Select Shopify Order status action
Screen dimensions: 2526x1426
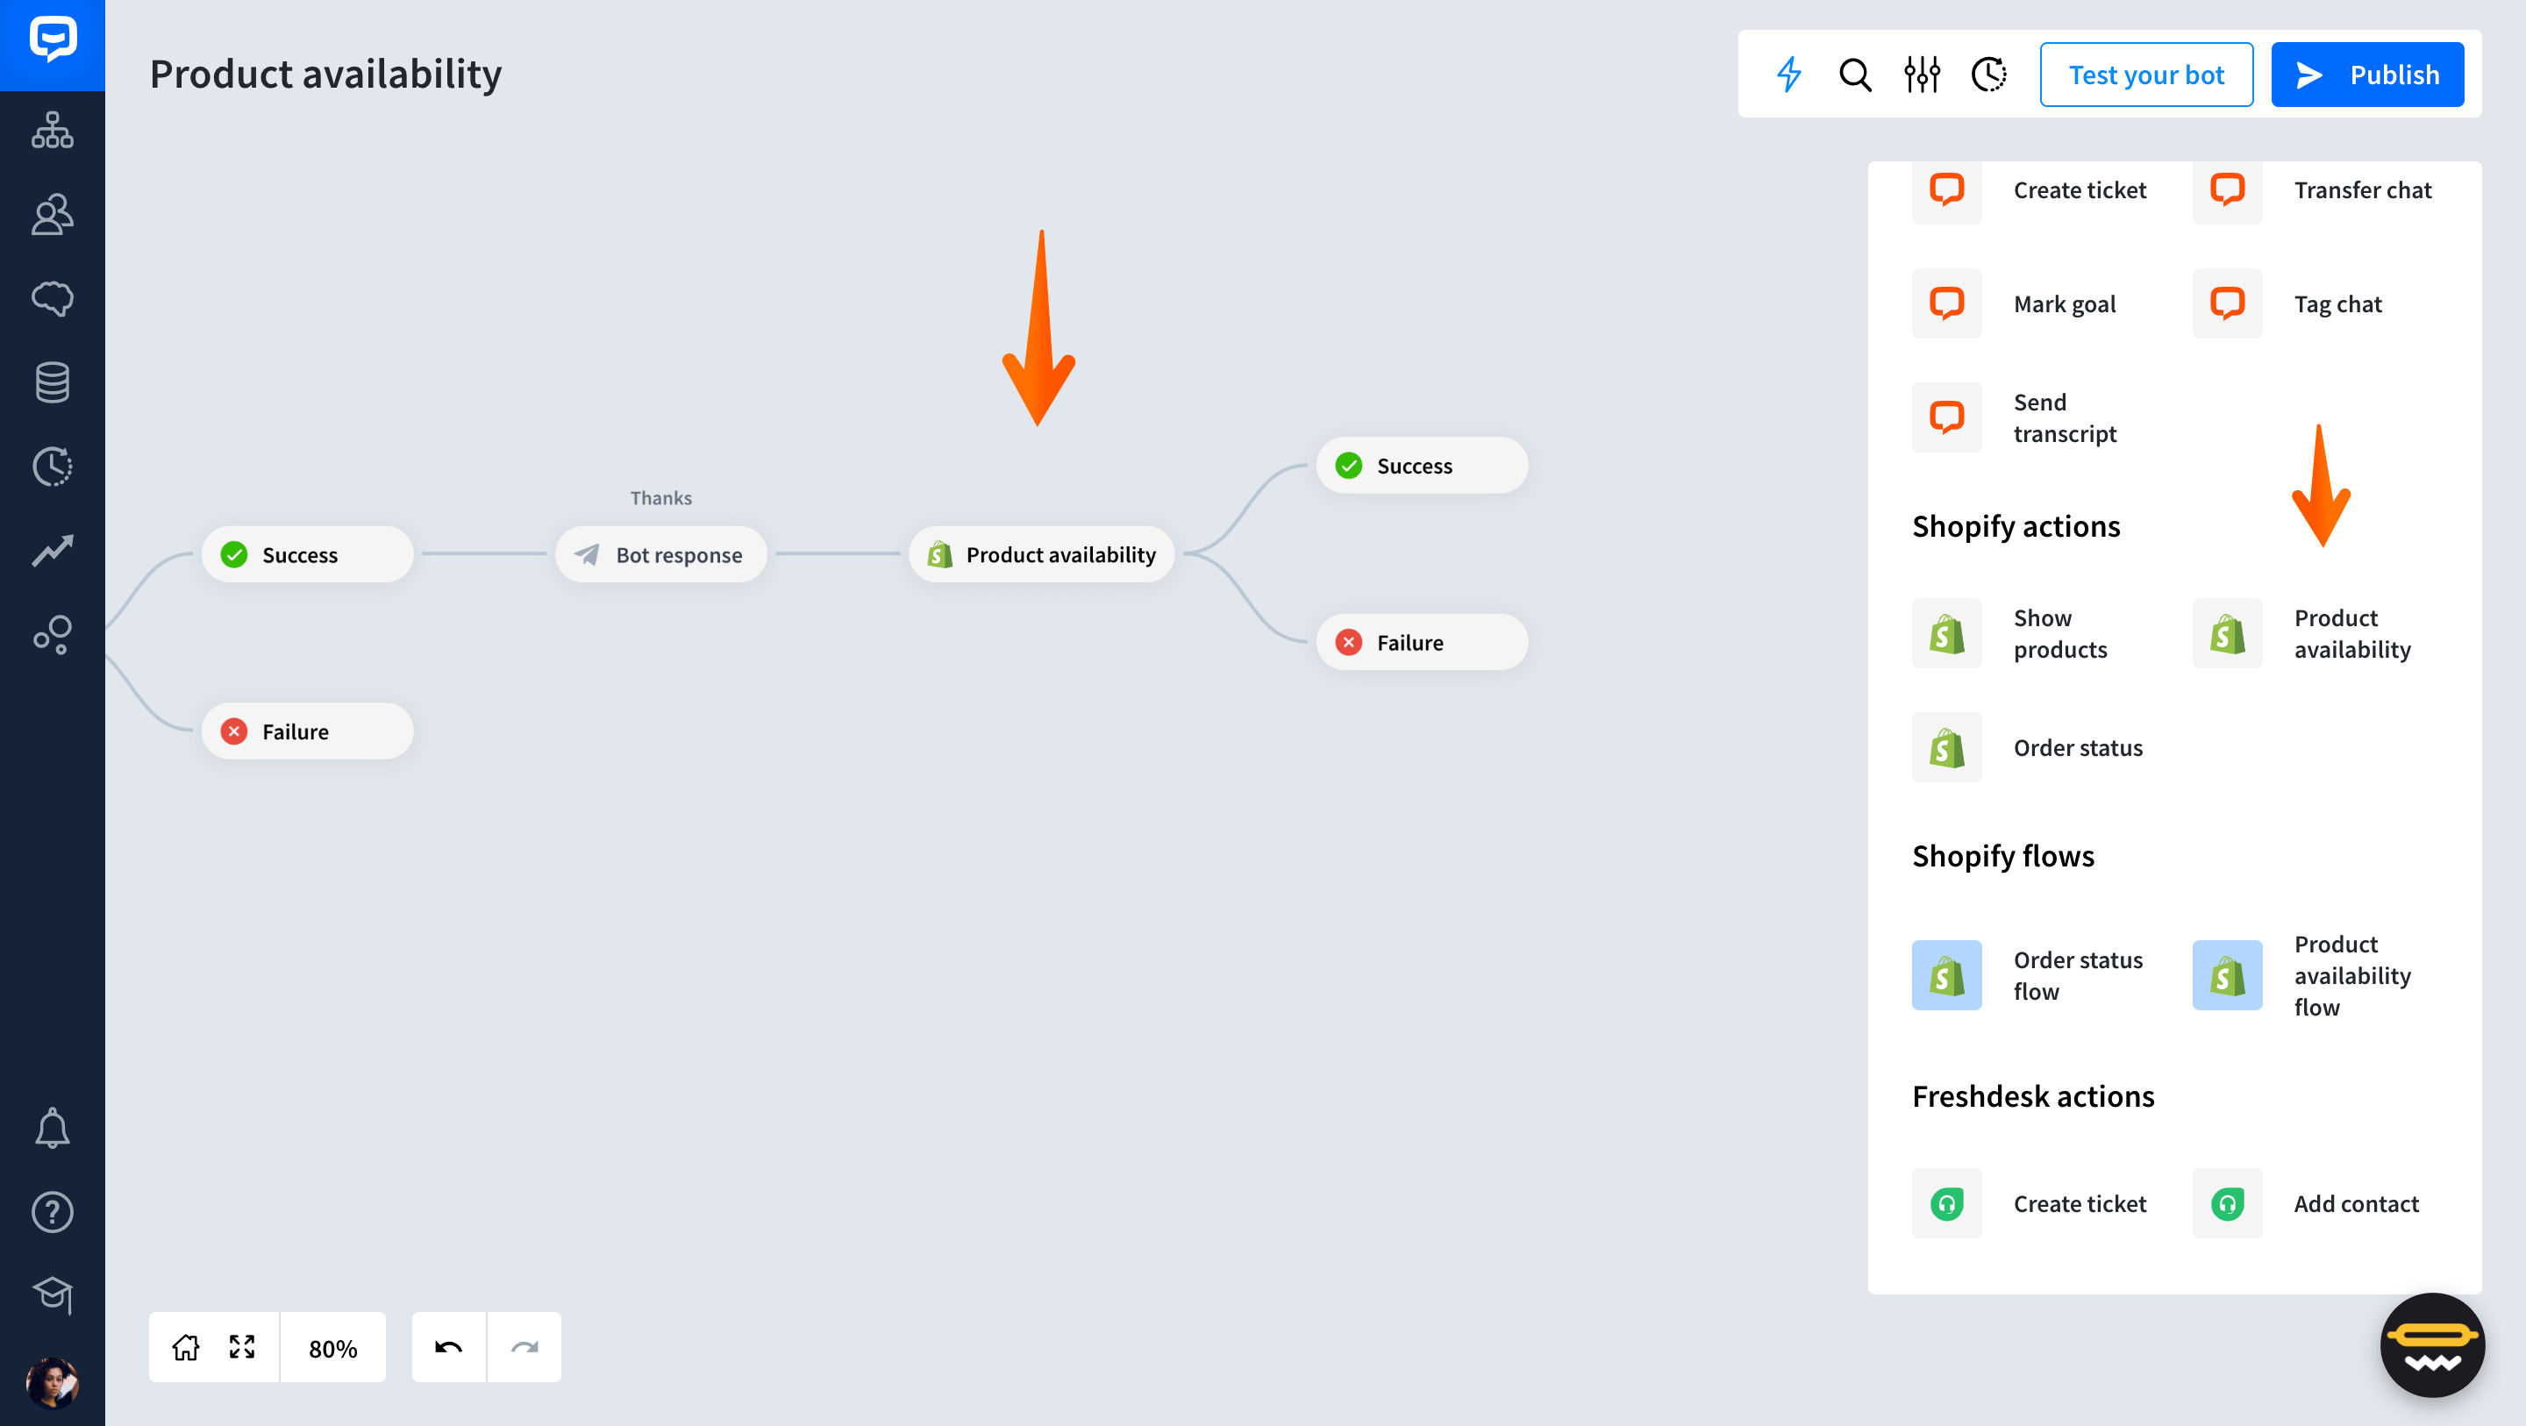coord(2027,747)
